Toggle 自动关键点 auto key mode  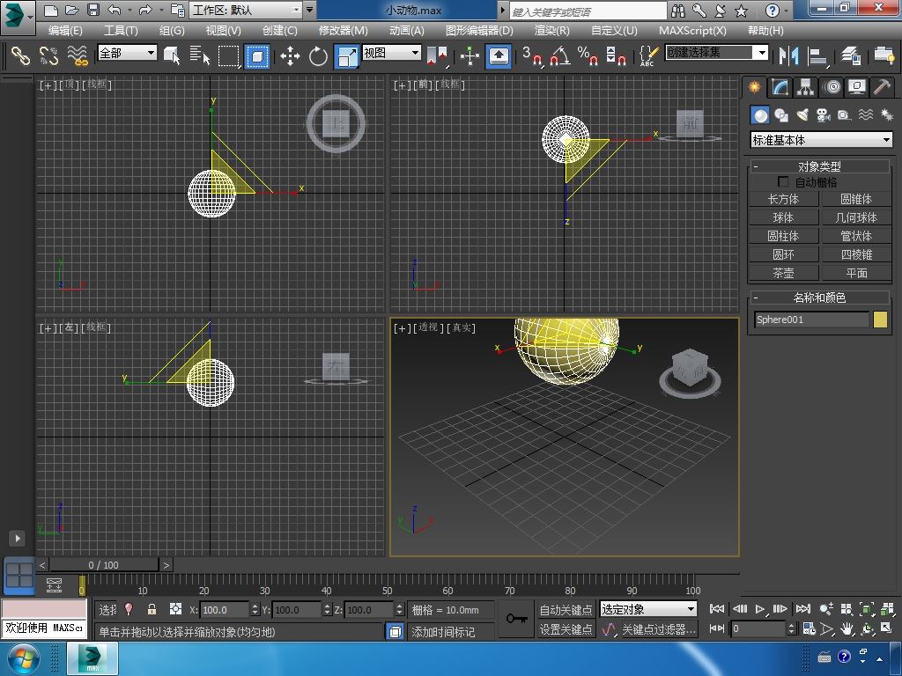click(x=566, y=609)
